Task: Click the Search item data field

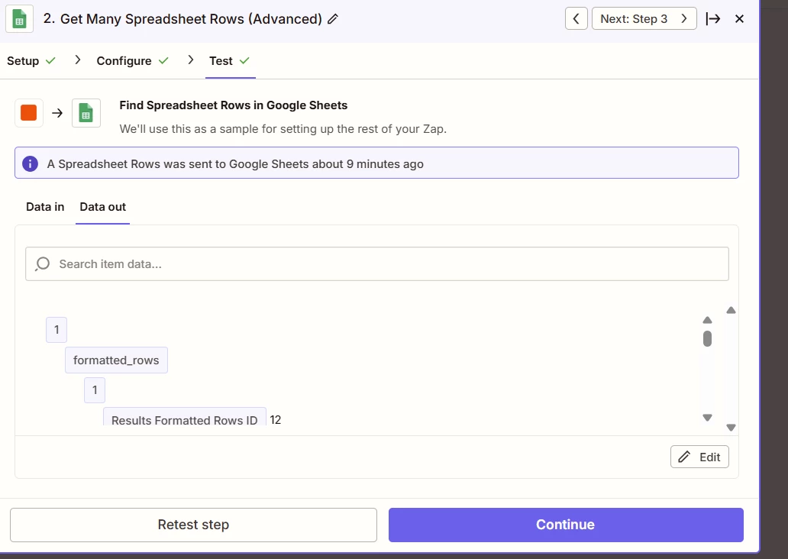Action: [x=377, y=264]
